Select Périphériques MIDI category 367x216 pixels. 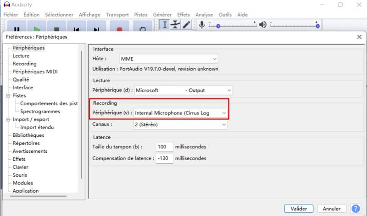tap(35, 72)
